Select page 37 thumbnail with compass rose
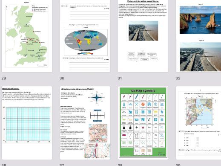Viewport: 221px width, 166px height. 85,123
